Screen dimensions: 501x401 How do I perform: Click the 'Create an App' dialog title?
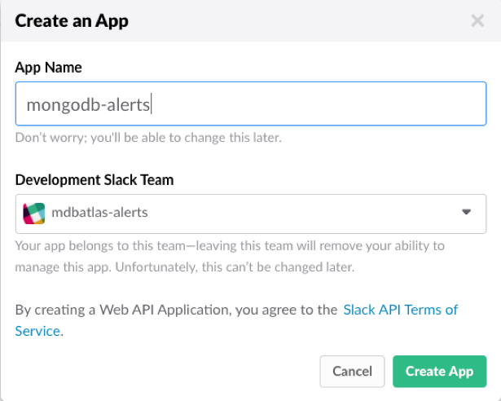[72, 21]
